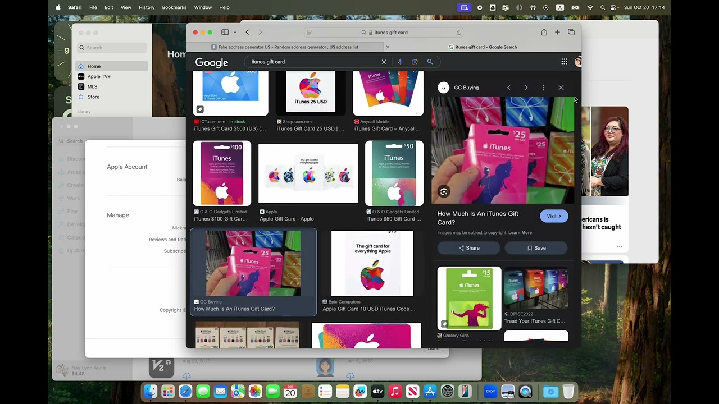Open the Safari share menu
Viewport: 719px width, 404px height.
point(544,33)
